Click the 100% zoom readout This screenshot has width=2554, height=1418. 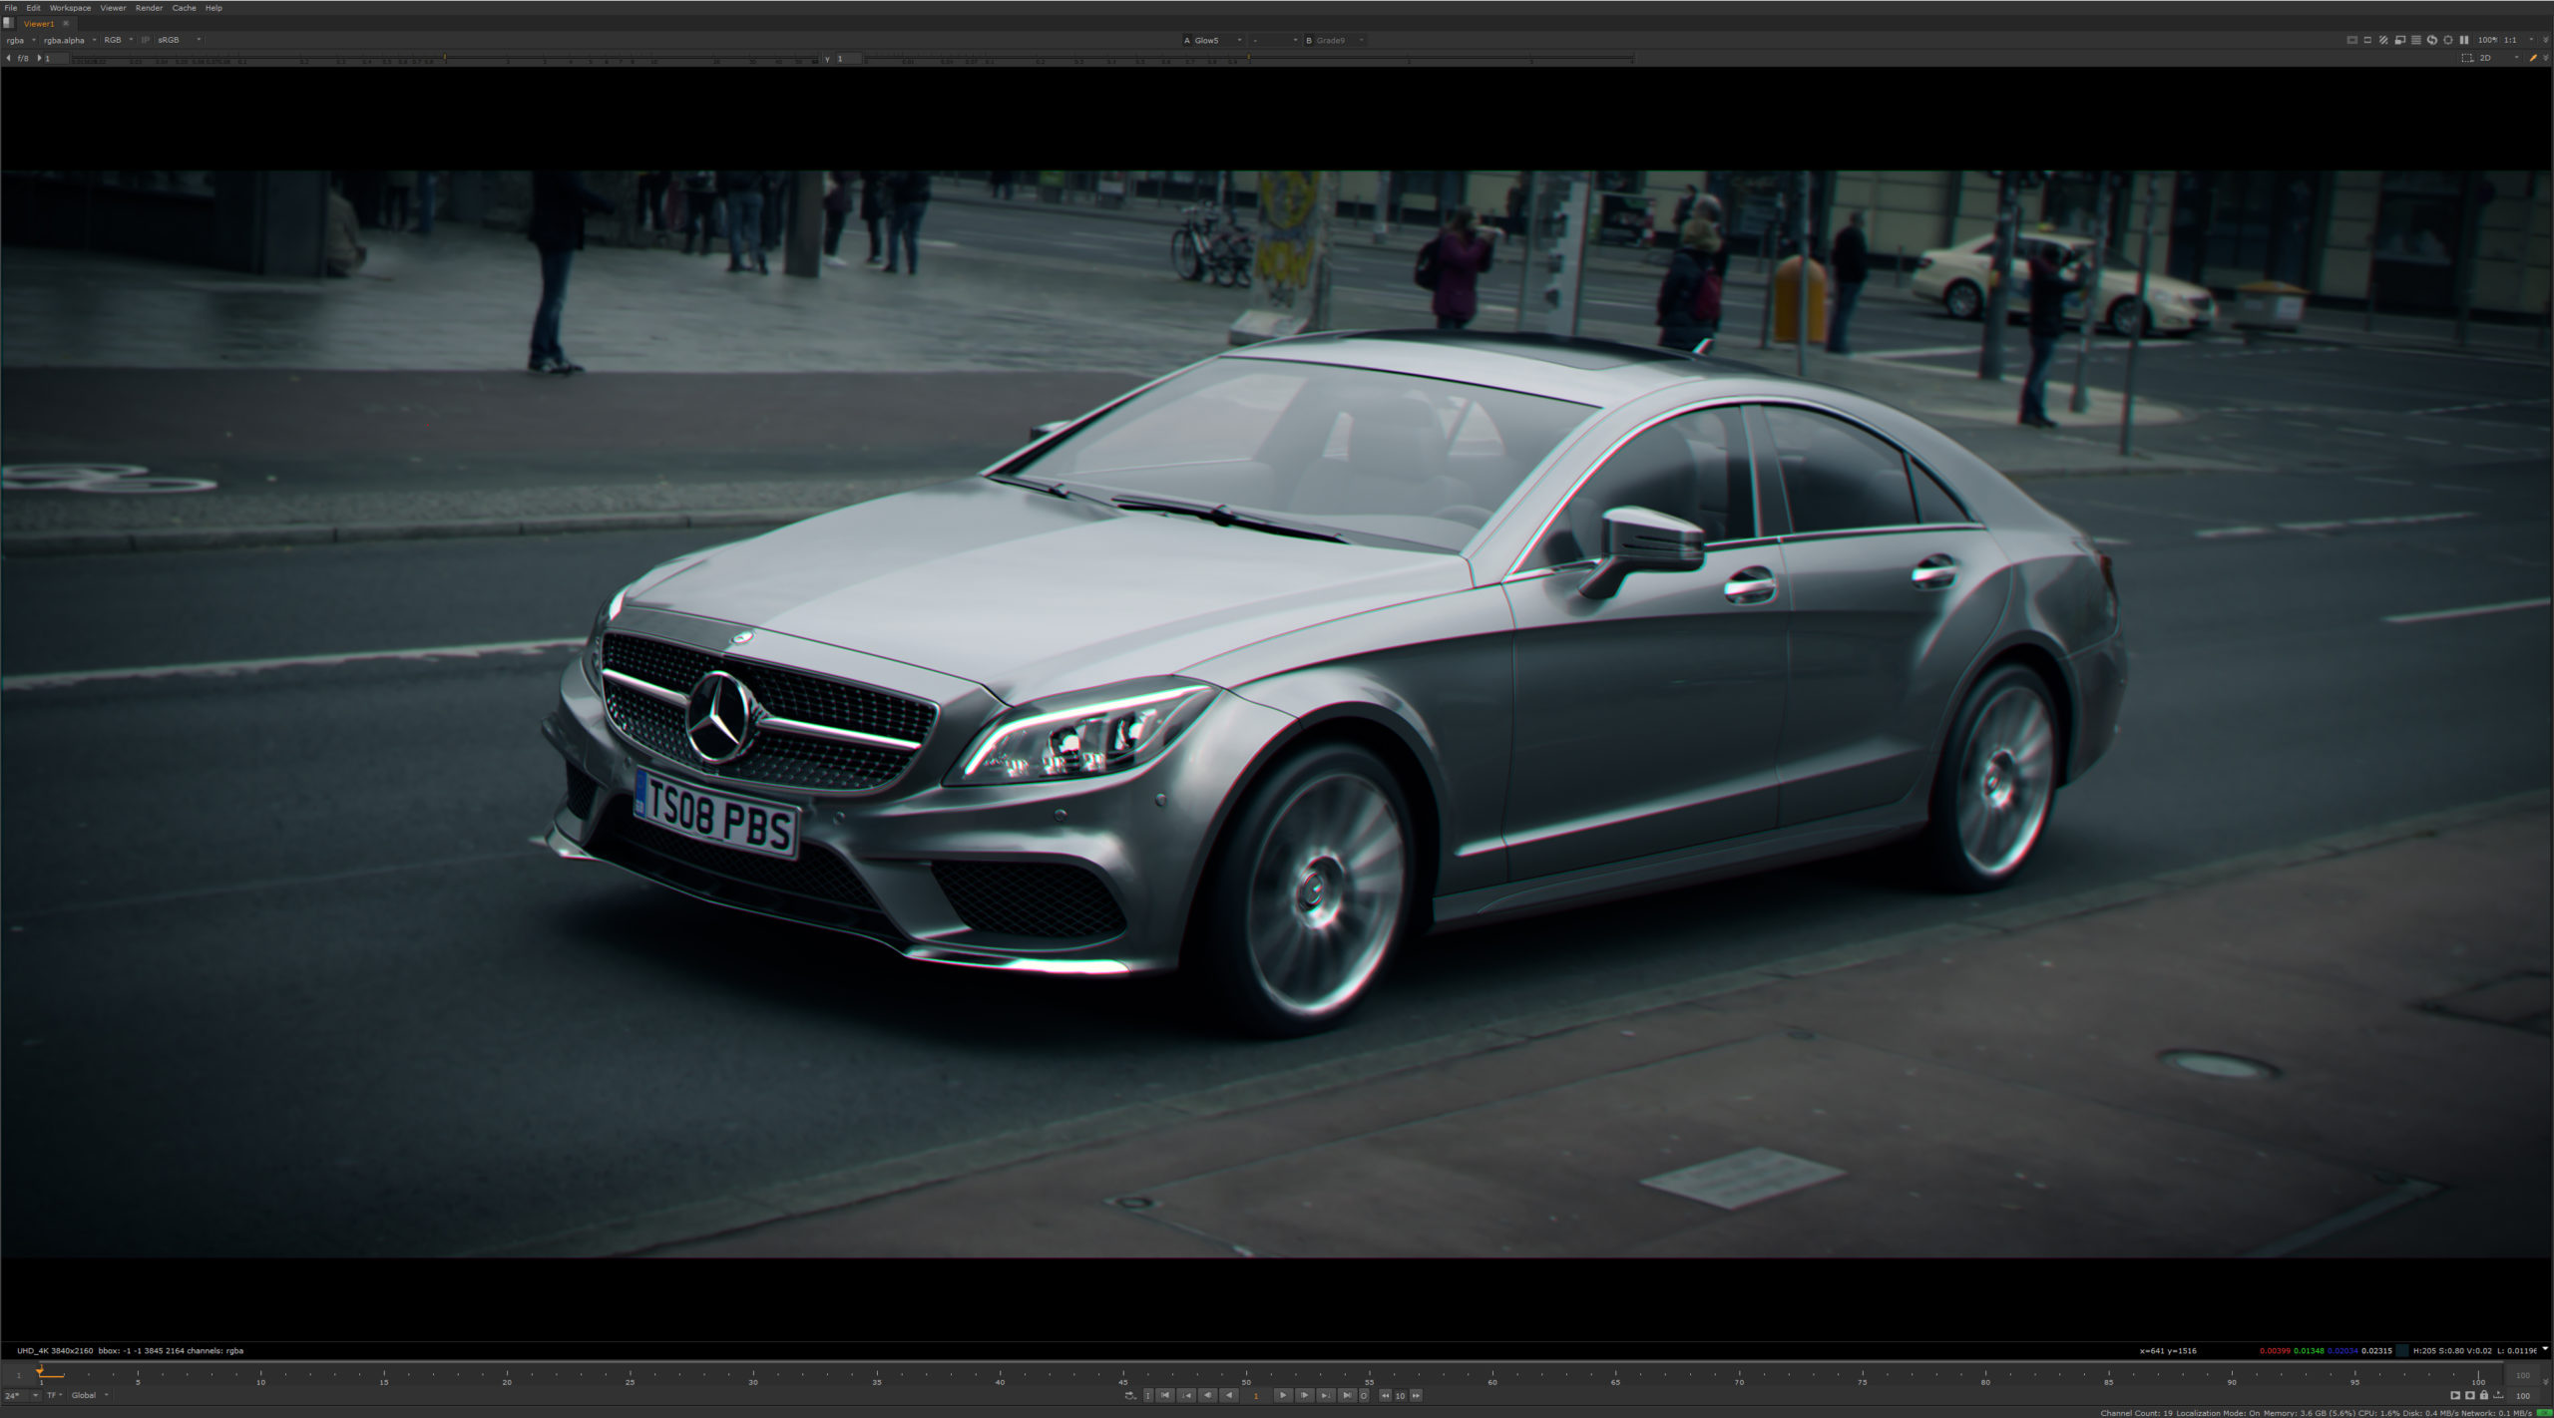coord(2487,40)
